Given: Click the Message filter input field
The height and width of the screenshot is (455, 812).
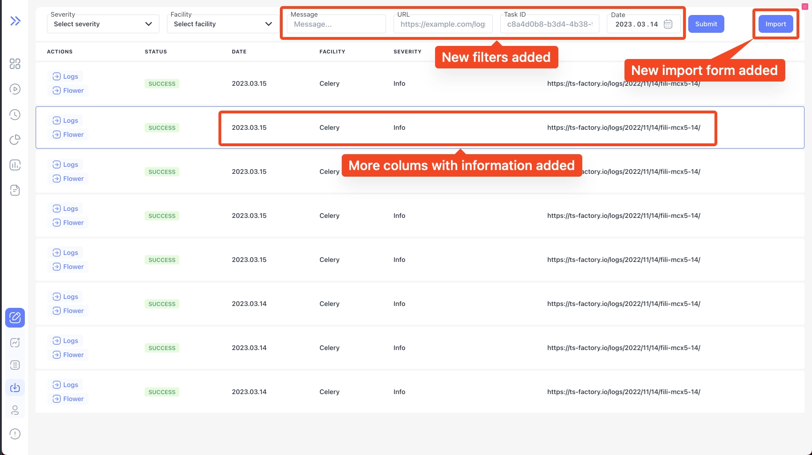Looking at the screenshot, I should tap(335, 24).
